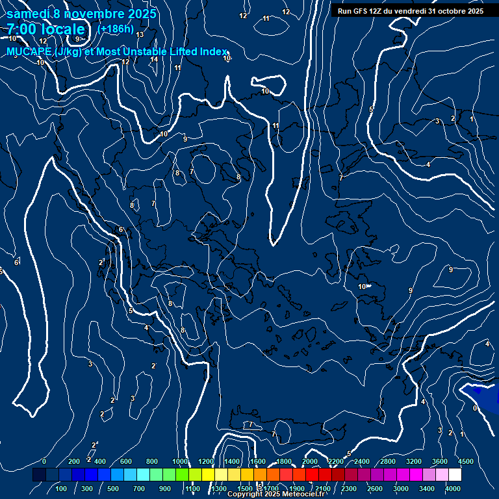Click the dark red 2200–2300 legend swatch
Viewport: 499px width, 499px height.
(338, 474)
